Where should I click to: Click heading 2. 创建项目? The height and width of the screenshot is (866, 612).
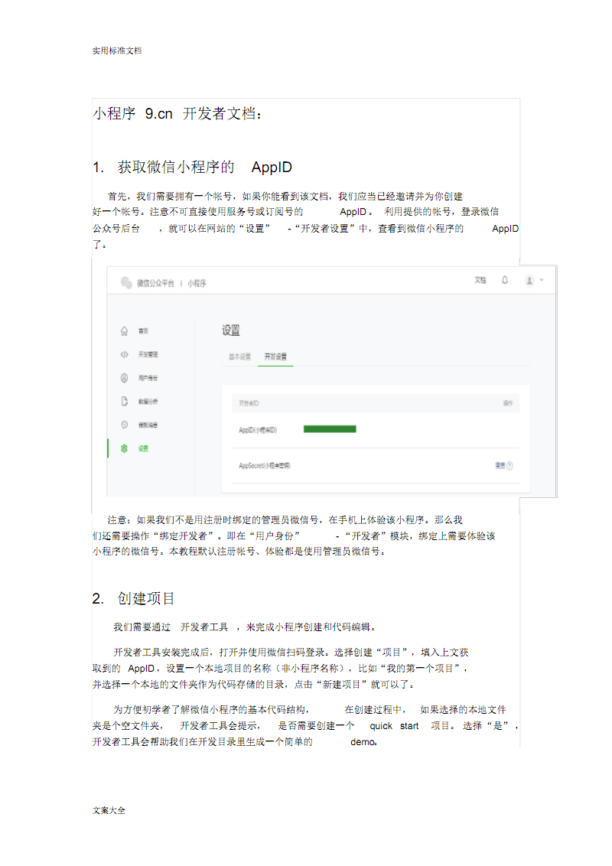click(133, 598)
